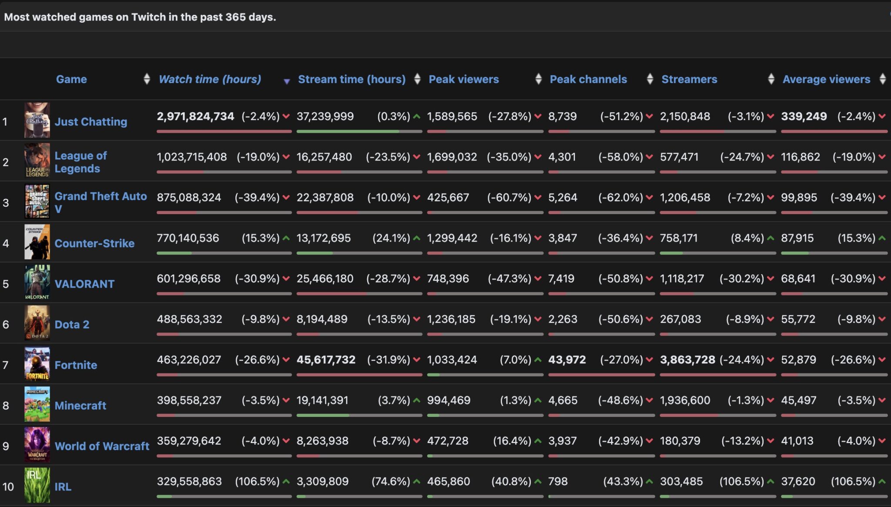
Task: Toggle sort arrows next to Streamers header
Action: pos(771,79)
